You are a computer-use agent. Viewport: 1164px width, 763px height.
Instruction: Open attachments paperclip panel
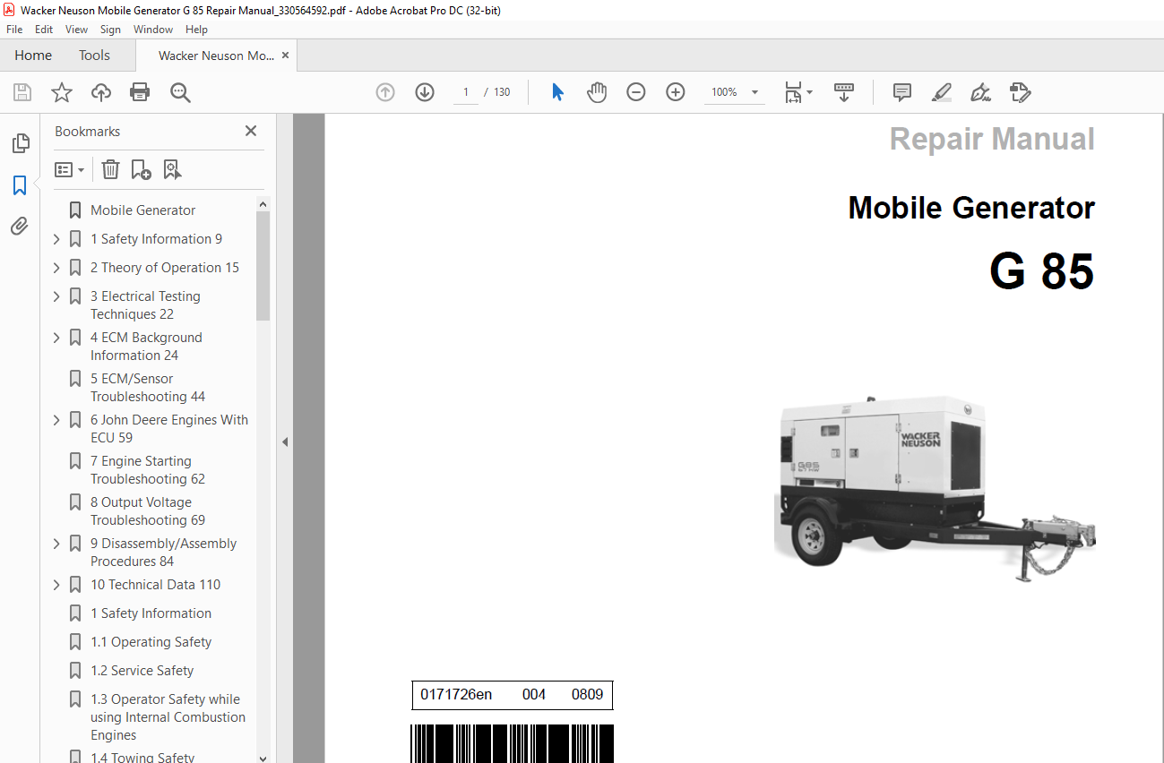[x=20, y=227]
